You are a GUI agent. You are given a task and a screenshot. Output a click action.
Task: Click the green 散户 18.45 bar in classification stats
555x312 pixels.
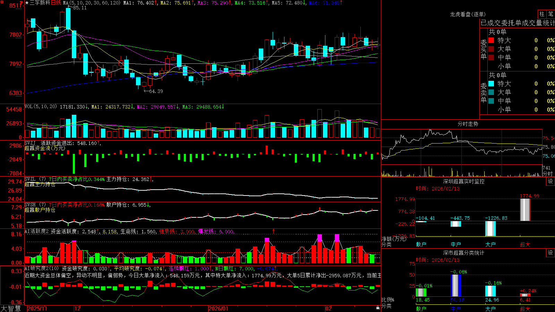tap(421, 292)
